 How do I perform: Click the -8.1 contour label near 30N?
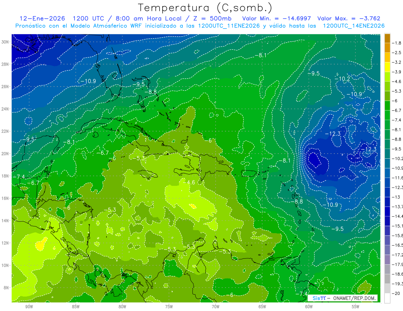(x=260, y=55)
